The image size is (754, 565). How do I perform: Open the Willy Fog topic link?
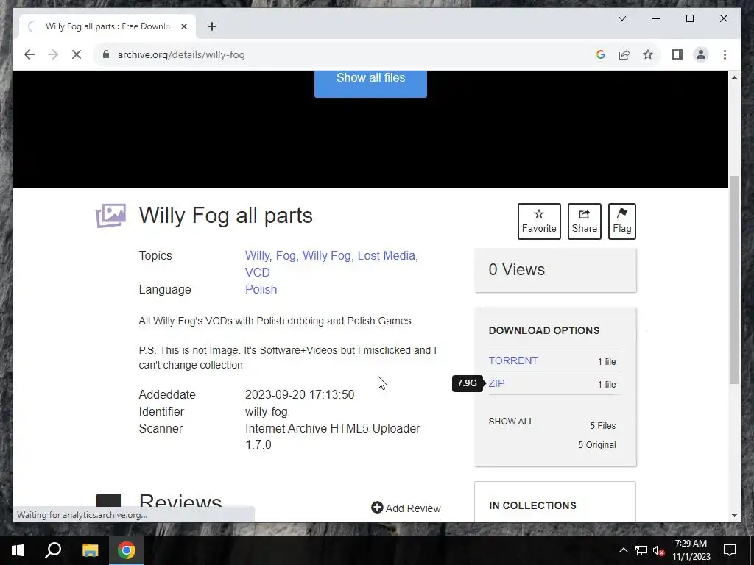point(328,255)
